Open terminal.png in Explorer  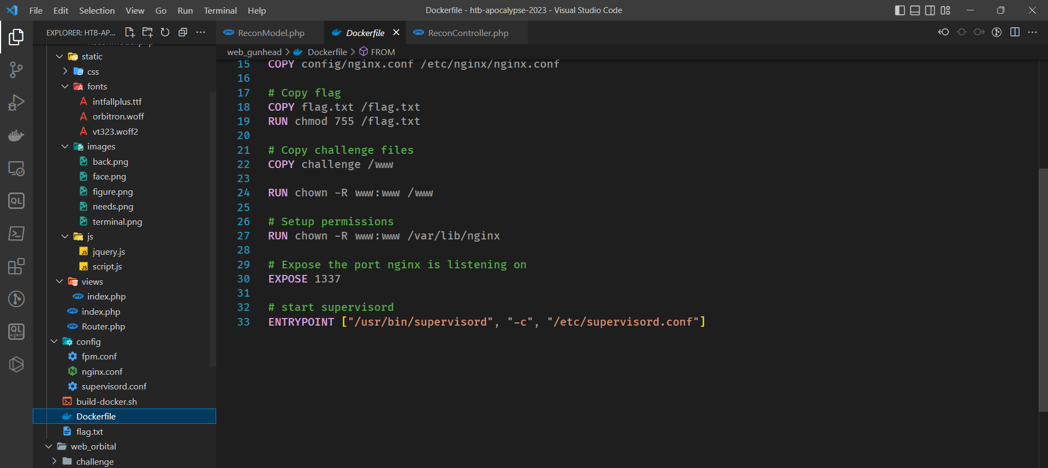point(117,221)
